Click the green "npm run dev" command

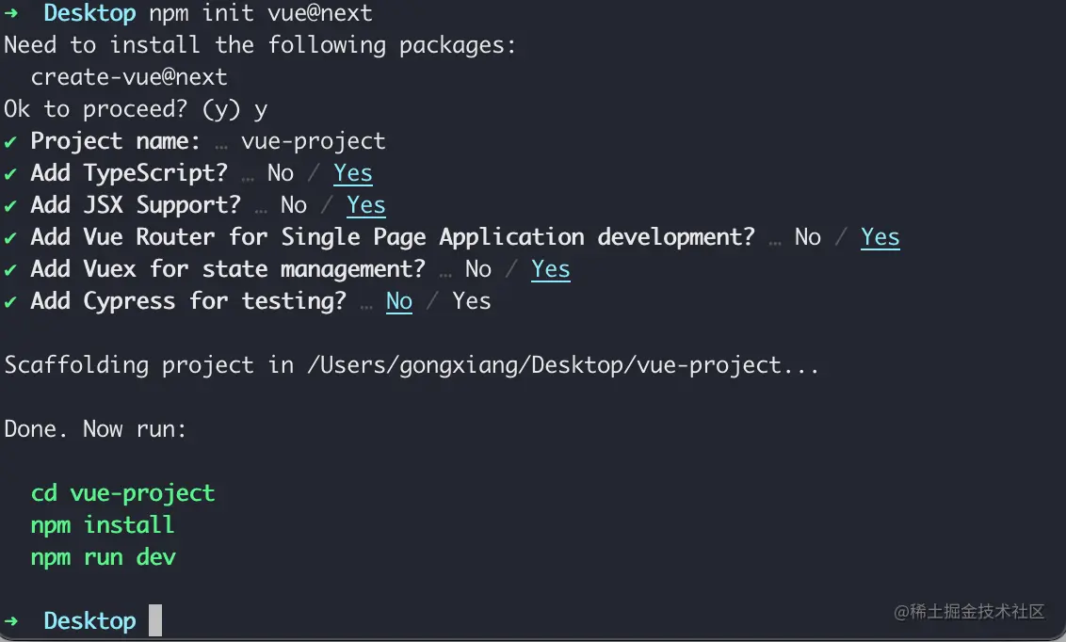[x=104, y=557]
